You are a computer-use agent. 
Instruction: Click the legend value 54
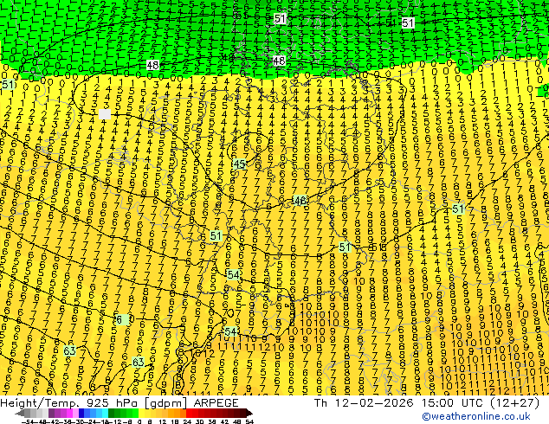tap(249, 421)
